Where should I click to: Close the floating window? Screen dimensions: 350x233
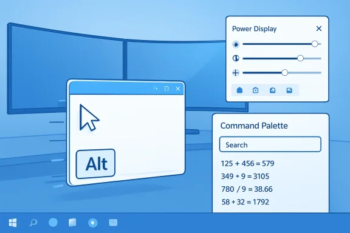(x=178, y=89)
